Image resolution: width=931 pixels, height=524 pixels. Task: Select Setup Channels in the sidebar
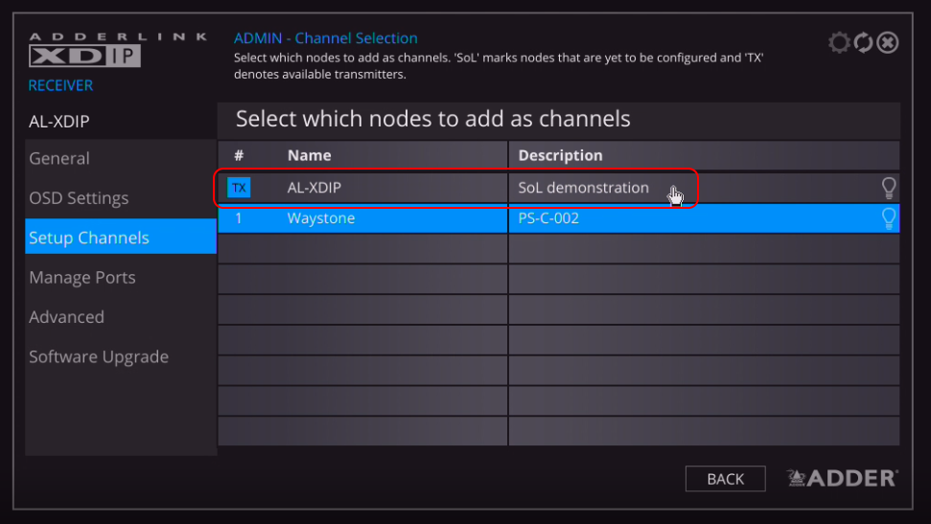pyautogui.click(x=89, y=238)
